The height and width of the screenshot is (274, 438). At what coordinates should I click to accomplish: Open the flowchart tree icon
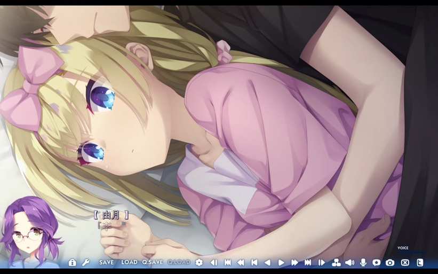tap(336, 263)
